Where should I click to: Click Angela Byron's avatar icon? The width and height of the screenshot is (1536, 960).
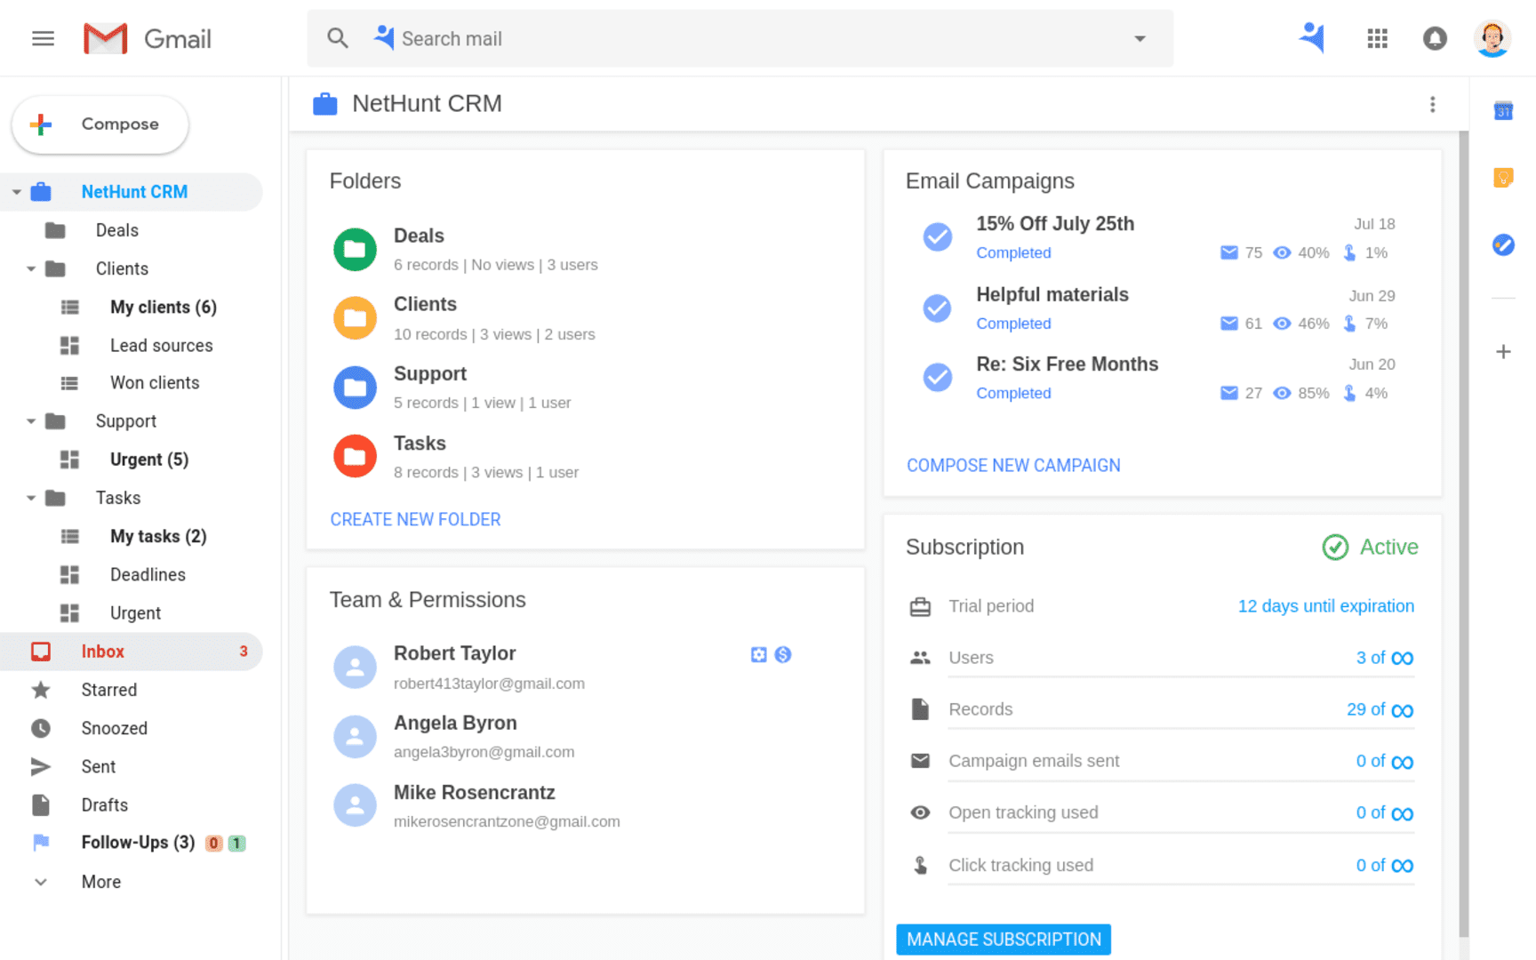click(x=355, y=737)
